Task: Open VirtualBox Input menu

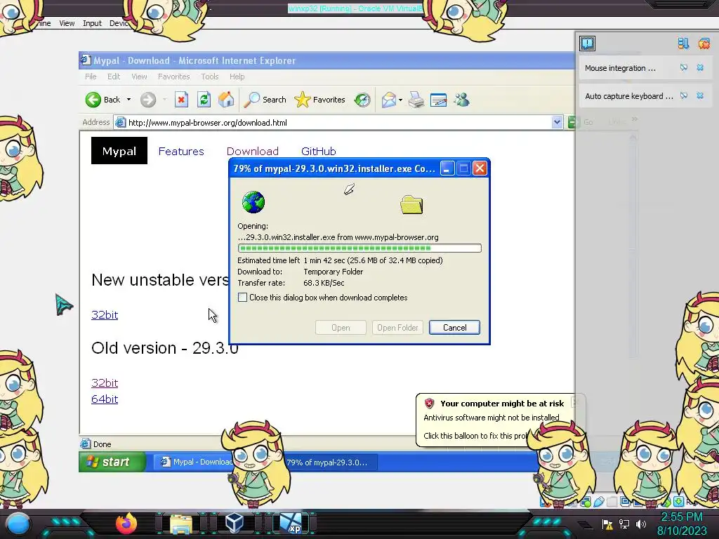Action: click(92, 23)
